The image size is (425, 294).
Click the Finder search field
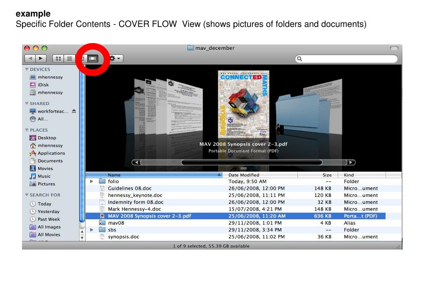[346, 59]
